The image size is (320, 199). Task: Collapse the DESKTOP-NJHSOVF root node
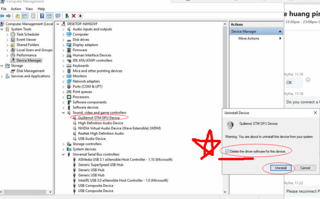coord(58,24)
